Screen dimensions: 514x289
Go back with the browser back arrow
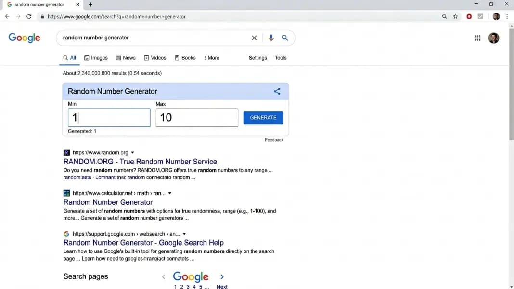[7, 16]
